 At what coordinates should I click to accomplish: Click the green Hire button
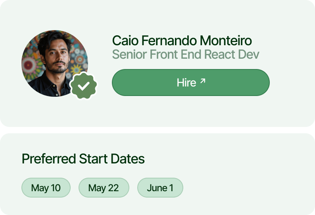pos(191,83)
